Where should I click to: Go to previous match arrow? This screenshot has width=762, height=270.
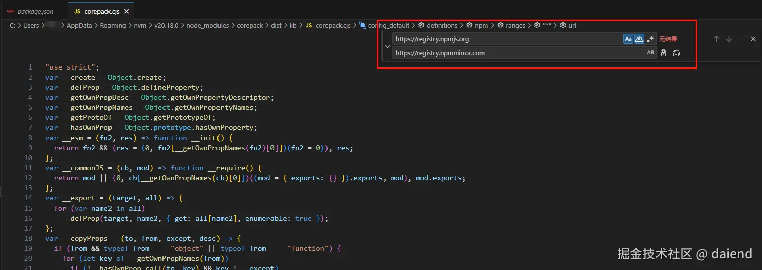pos(716,39)
